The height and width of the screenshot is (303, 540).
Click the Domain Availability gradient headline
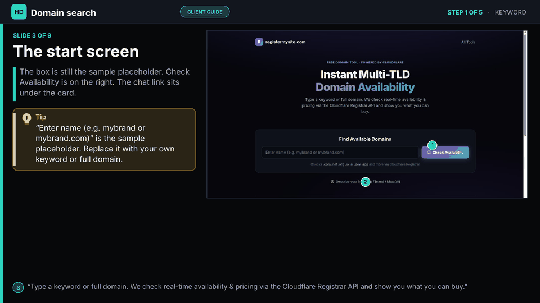pos(365,88)
